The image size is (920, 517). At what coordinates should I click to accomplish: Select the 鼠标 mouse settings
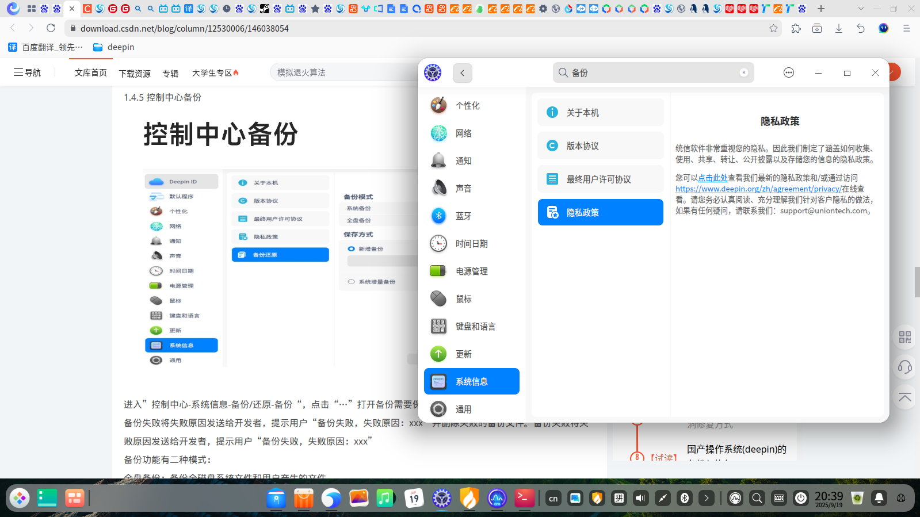pyautogui.click(x=471, y=299)
